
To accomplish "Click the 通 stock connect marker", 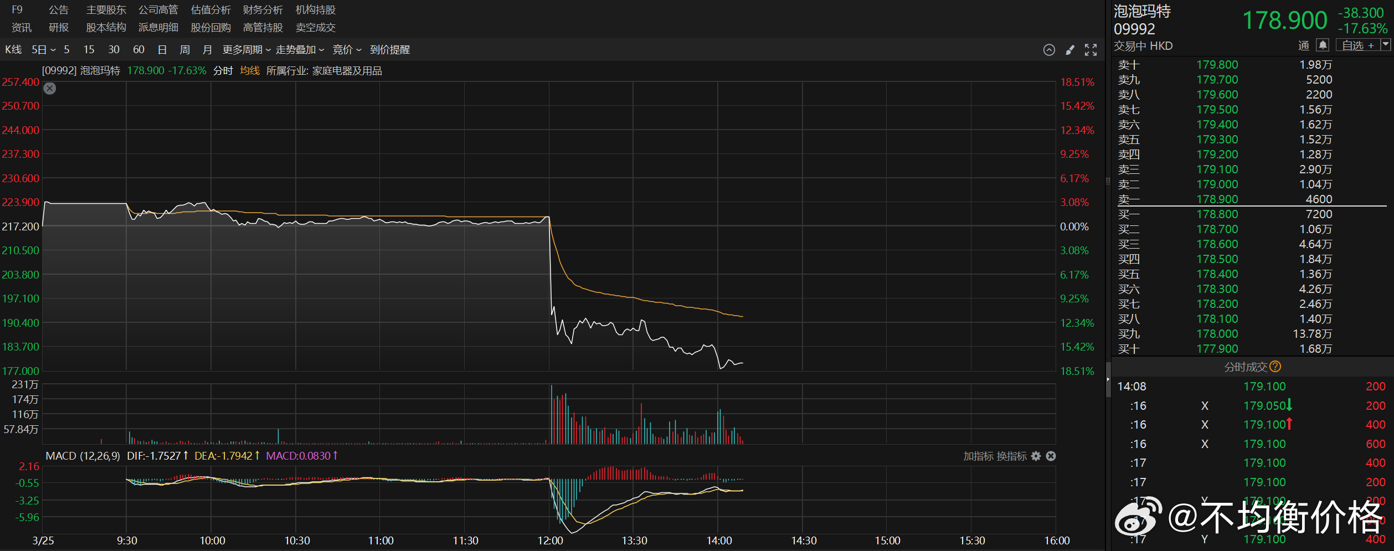I will (1304, 45).
